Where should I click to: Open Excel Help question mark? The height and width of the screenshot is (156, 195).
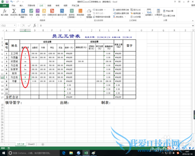[x=175, y=2]
